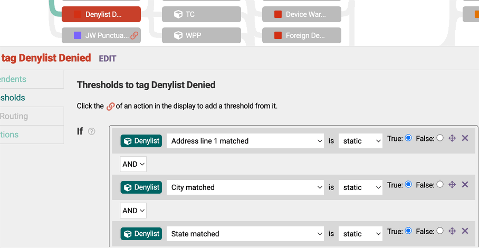Remove the Address line 1 matched threshold
Screen dimensions: 479x248
(465, 138)
